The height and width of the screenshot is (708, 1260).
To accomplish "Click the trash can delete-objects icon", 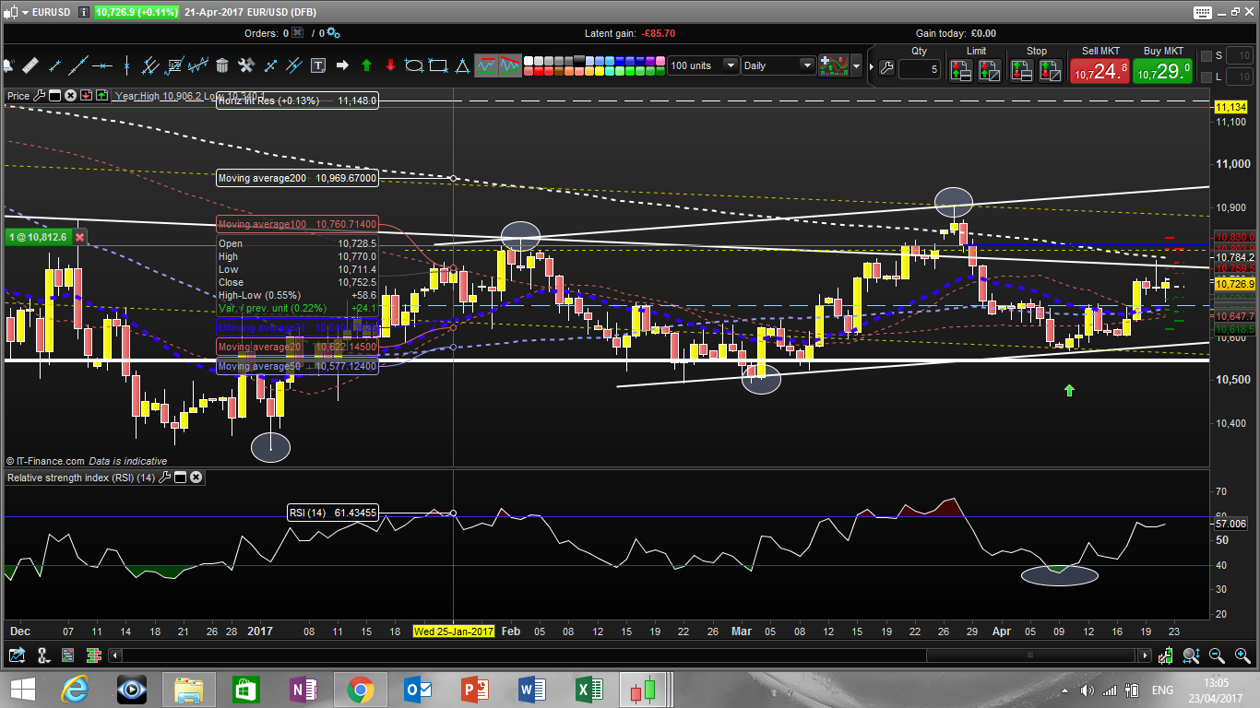I will tap(222, 65).
